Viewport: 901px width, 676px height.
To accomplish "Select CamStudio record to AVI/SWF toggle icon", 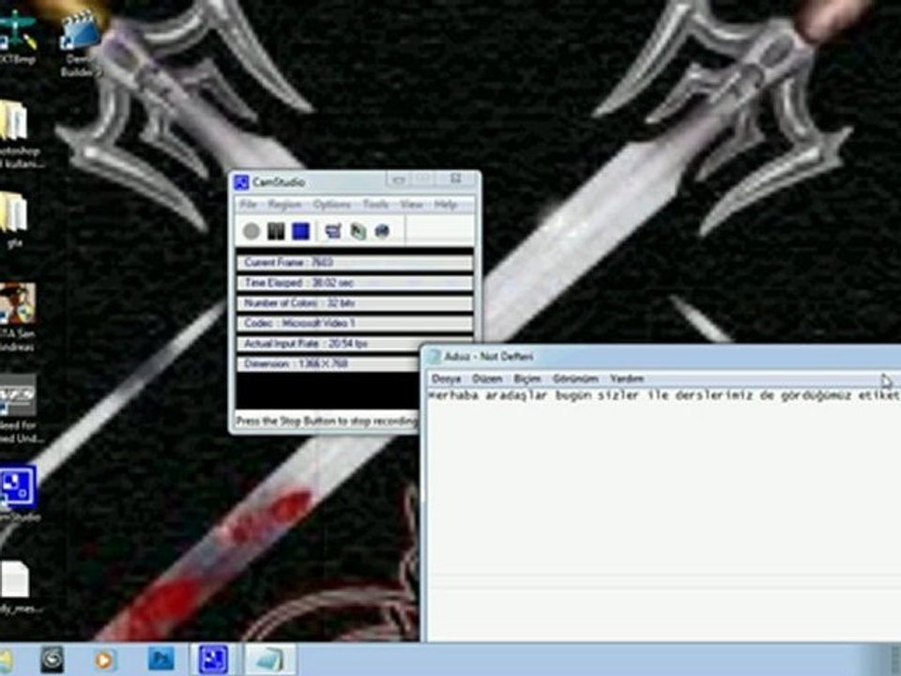I will (358, 231).
